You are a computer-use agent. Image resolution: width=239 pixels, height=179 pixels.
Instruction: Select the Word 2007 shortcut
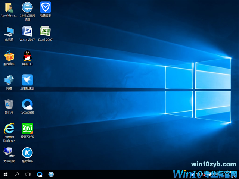click(27, 31)
